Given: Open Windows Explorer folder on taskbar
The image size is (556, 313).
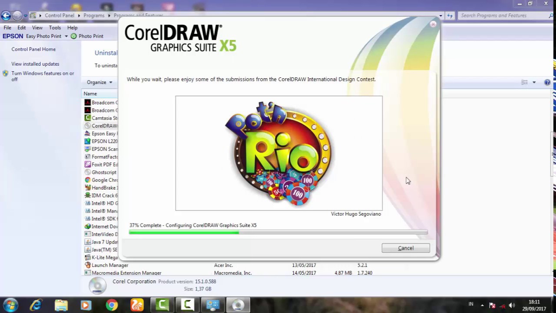Looking at the screenshot, I should click(x=61, y=305).
